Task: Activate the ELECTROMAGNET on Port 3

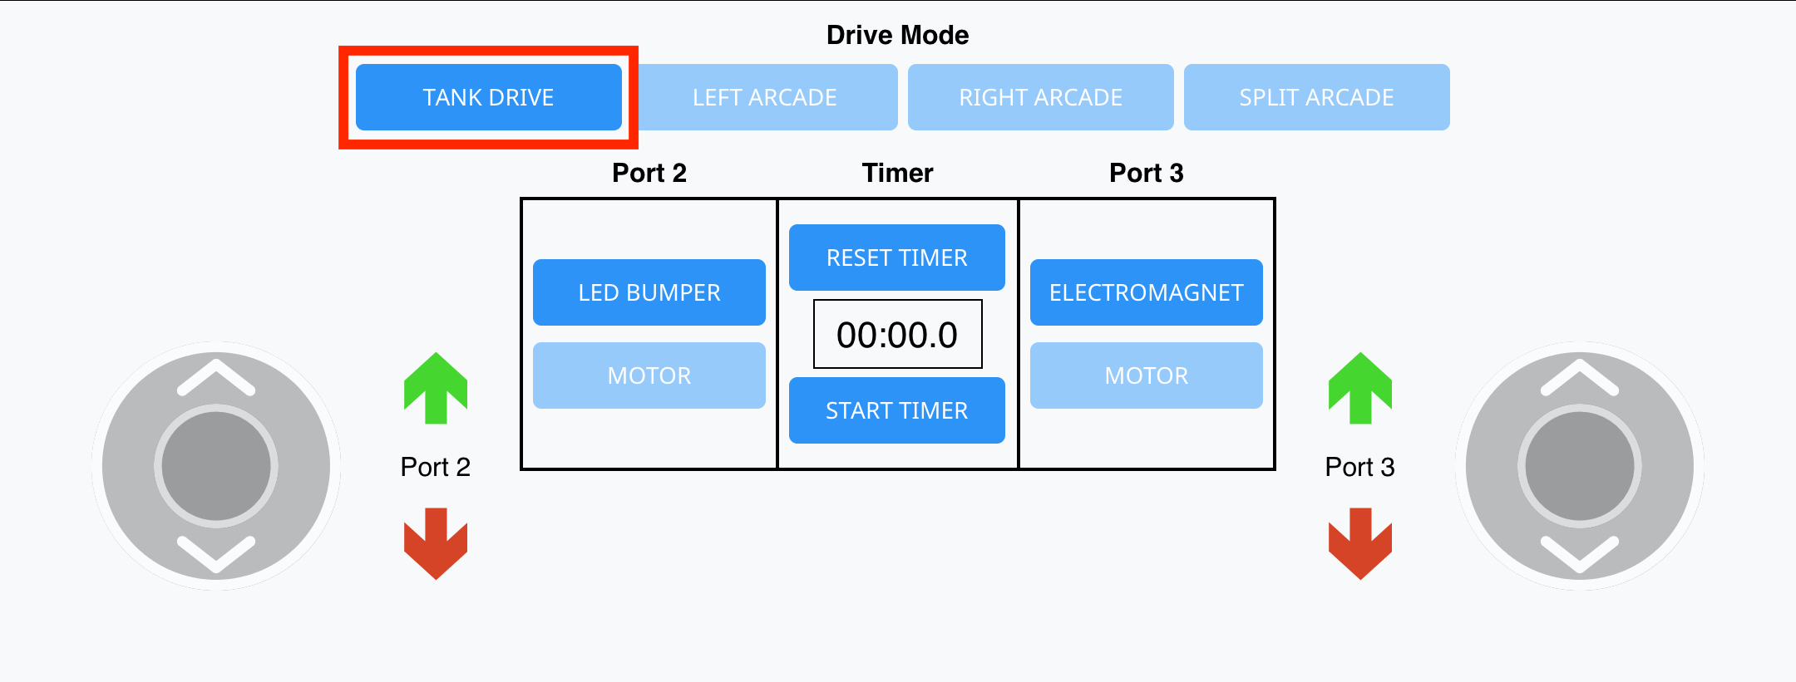Action: (1146, 292)
